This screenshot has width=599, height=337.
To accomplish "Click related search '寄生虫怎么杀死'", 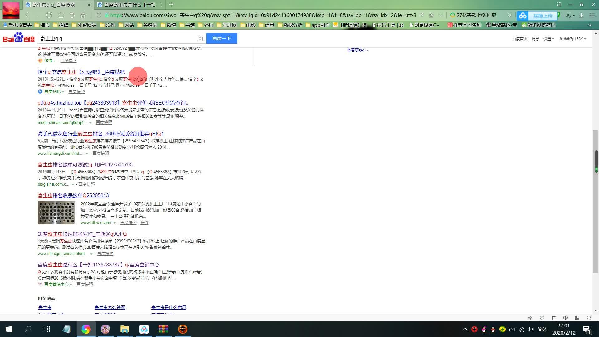I will pos(110,307).
